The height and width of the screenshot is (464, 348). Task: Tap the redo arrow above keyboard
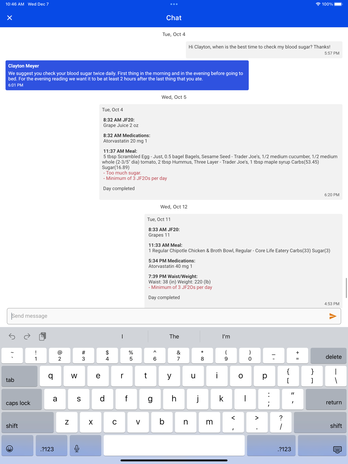tap(27, 336)
